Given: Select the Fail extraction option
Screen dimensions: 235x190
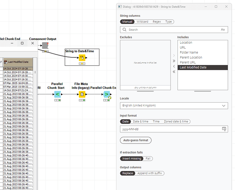Looking at the screenshot, I should [x=148, y=158].
